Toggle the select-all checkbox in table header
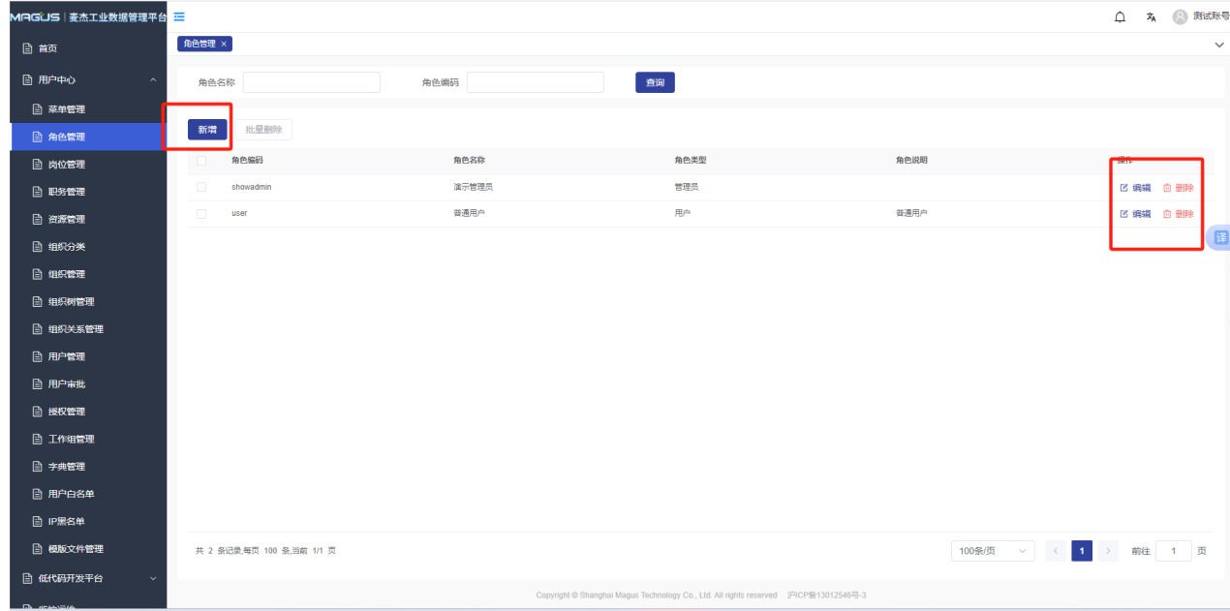Image resolution: width=1230 pixels, height=611 pixels. pyautogui.click(x=201, y=161)
